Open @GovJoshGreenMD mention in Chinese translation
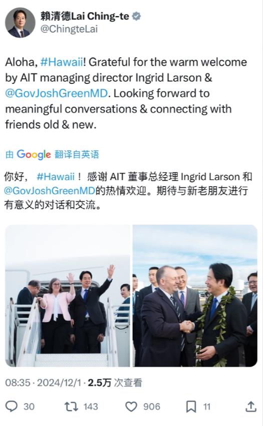Viewport: 263px width, 426px height. coord(50,191)
